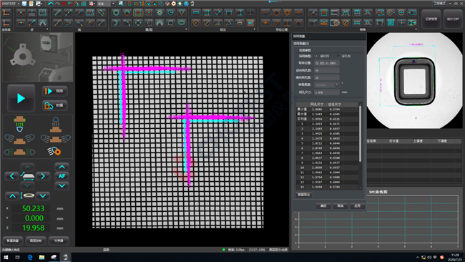Select the circle measurement tool
The height and width of the screenshot is (262, 465).
tap(116, 12)
